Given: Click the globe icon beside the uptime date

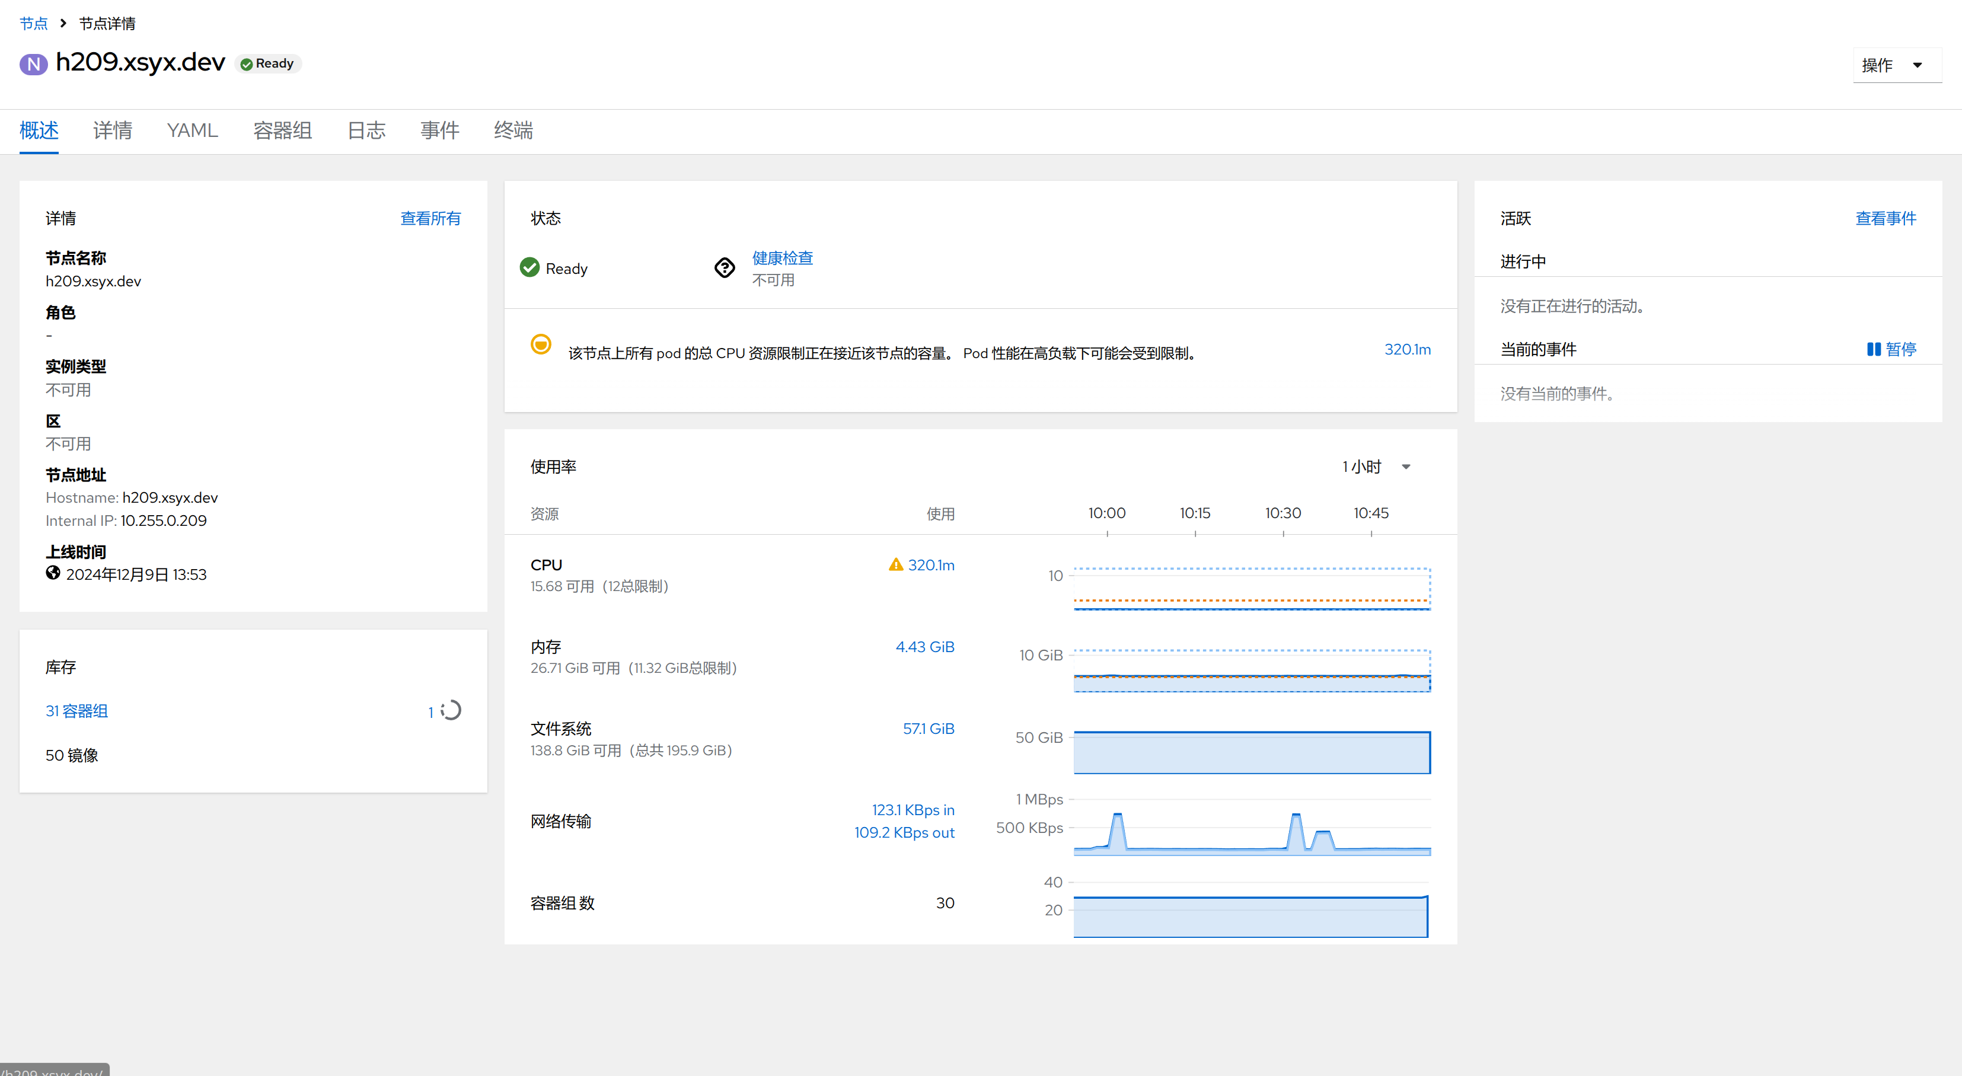Looking at the screenshot, I should click(x=53, y=573).
